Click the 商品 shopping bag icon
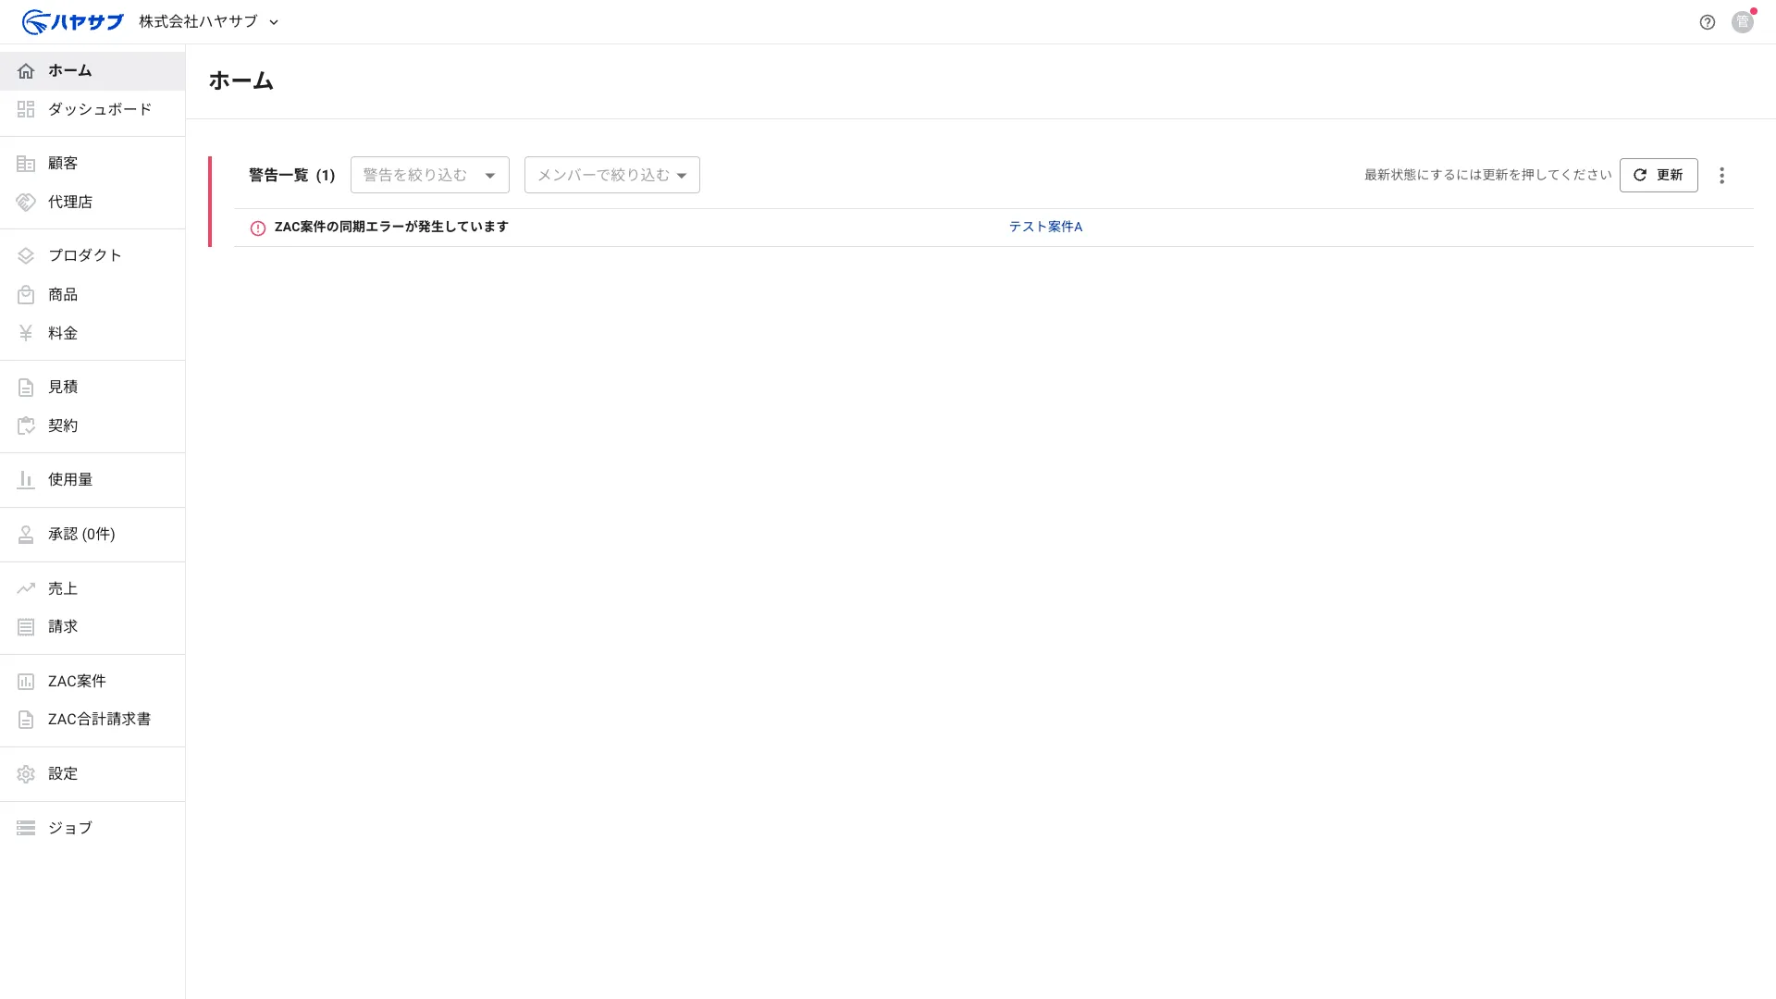Image resolution: width=1776 pixels, height=999 pixels. point(26,295)
